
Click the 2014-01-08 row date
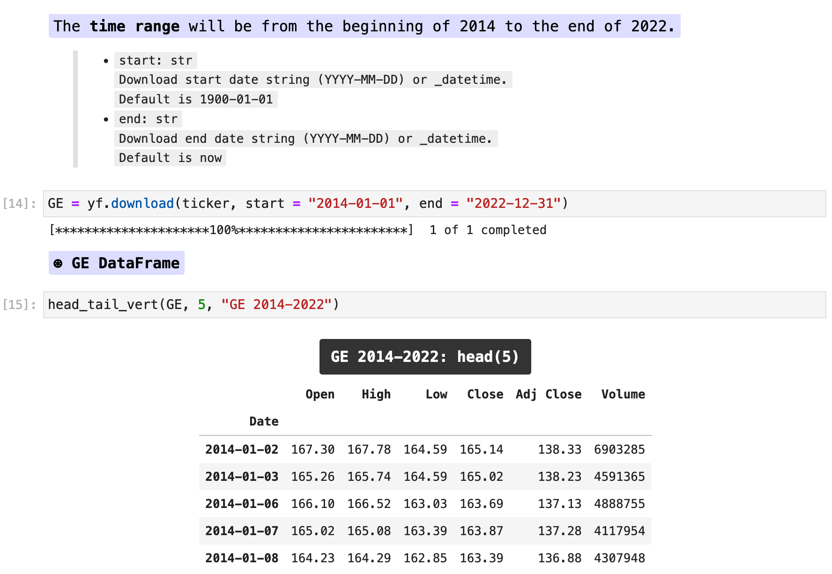coord(242,558)
